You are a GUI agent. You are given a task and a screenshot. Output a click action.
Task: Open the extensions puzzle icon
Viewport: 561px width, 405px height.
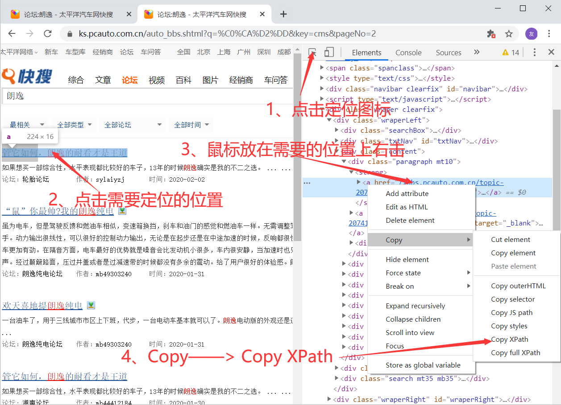(491, 34)
